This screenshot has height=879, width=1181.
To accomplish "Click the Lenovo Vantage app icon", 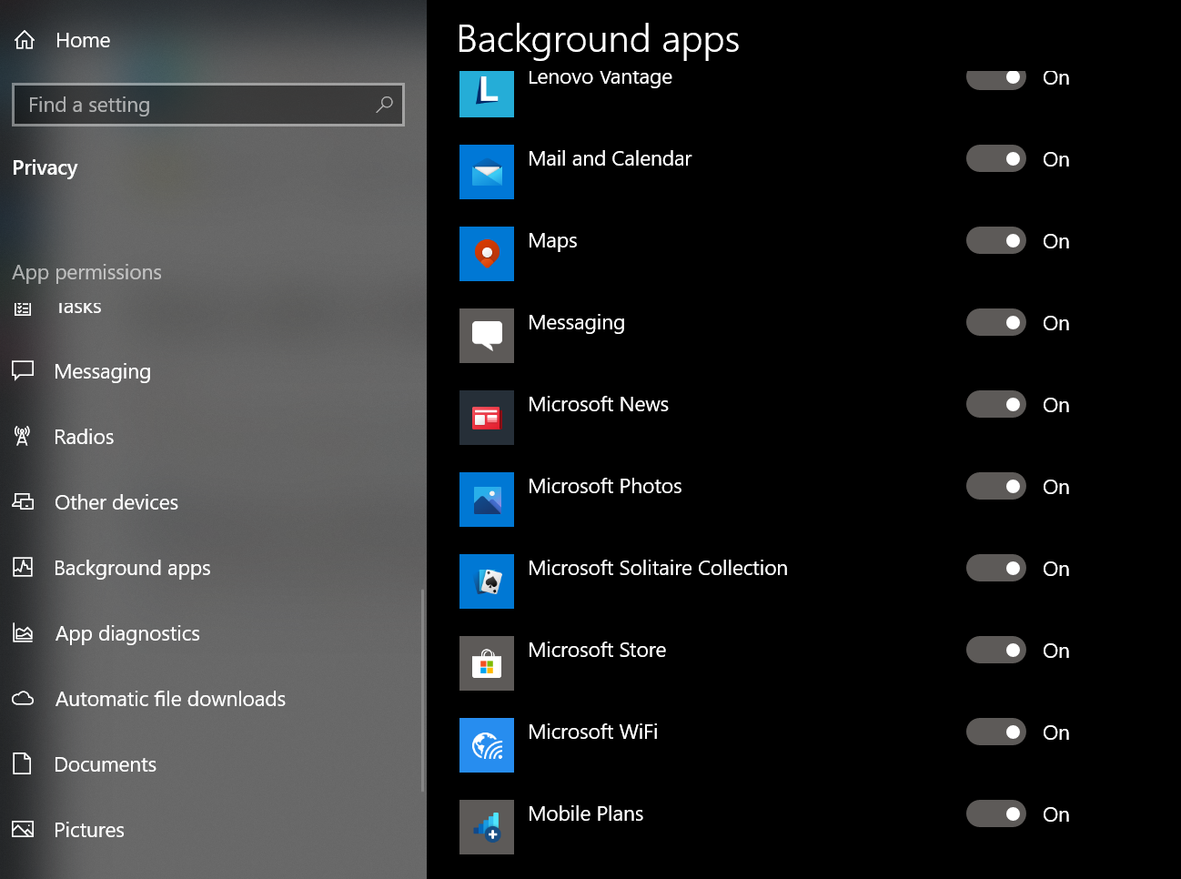I will (x=487, y=95).
